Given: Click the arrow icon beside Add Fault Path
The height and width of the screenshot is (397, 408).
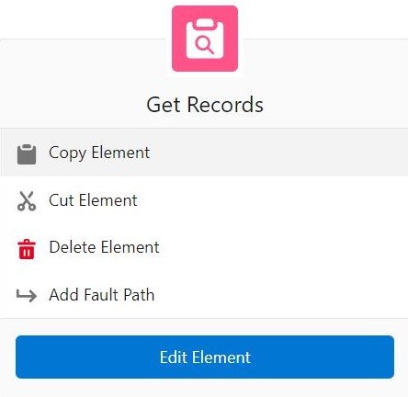Looking at the screenshot, I should pos(27,295).
